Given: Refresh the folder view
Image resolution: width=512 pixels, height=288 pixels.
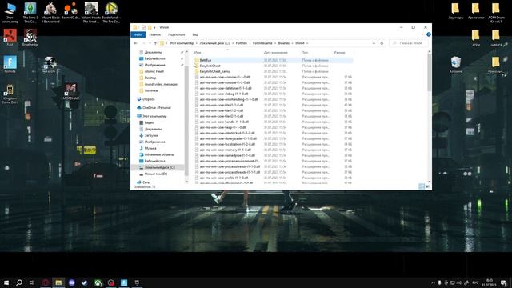Looking at the screenshot, I should tap(382, 43).
